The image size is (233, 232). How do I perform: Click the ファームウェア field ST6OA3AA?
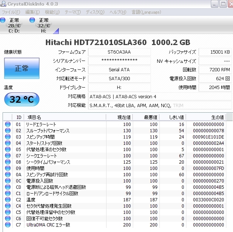click(119, 52)
